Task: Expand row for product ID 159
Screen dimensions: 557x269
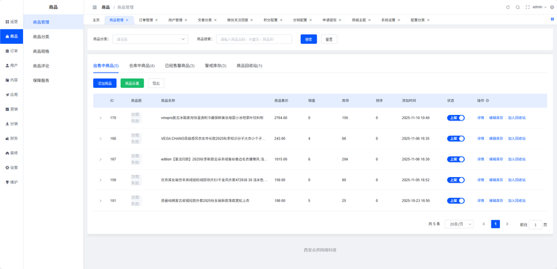Action: [x=100, y=180]
